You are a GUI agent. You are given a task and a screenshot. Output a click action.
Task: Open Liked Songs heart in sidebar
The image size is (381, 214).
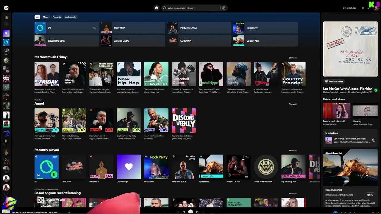point(6,33)
